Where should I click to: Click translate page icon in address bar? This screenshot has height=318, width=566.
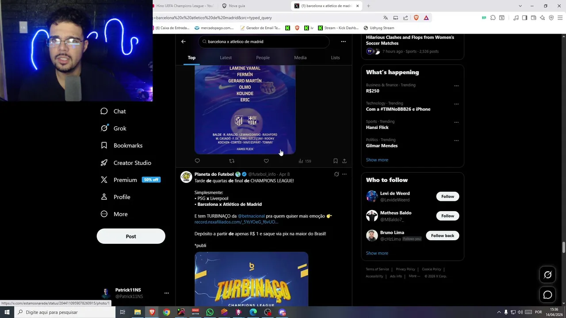click(x=386, y=18)
